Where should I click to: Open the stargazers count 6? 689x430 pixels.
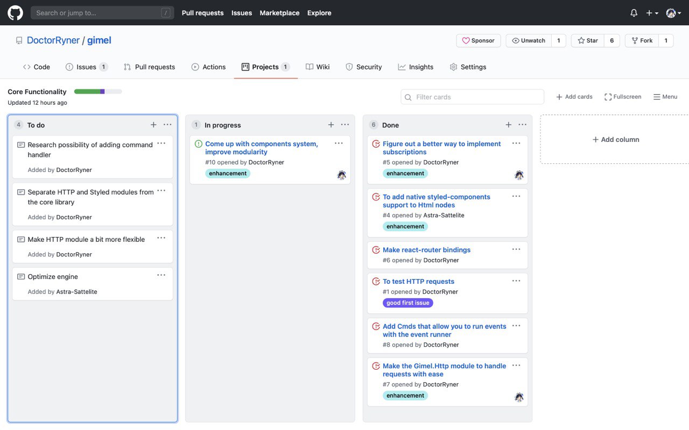click(x=611, y=40)
